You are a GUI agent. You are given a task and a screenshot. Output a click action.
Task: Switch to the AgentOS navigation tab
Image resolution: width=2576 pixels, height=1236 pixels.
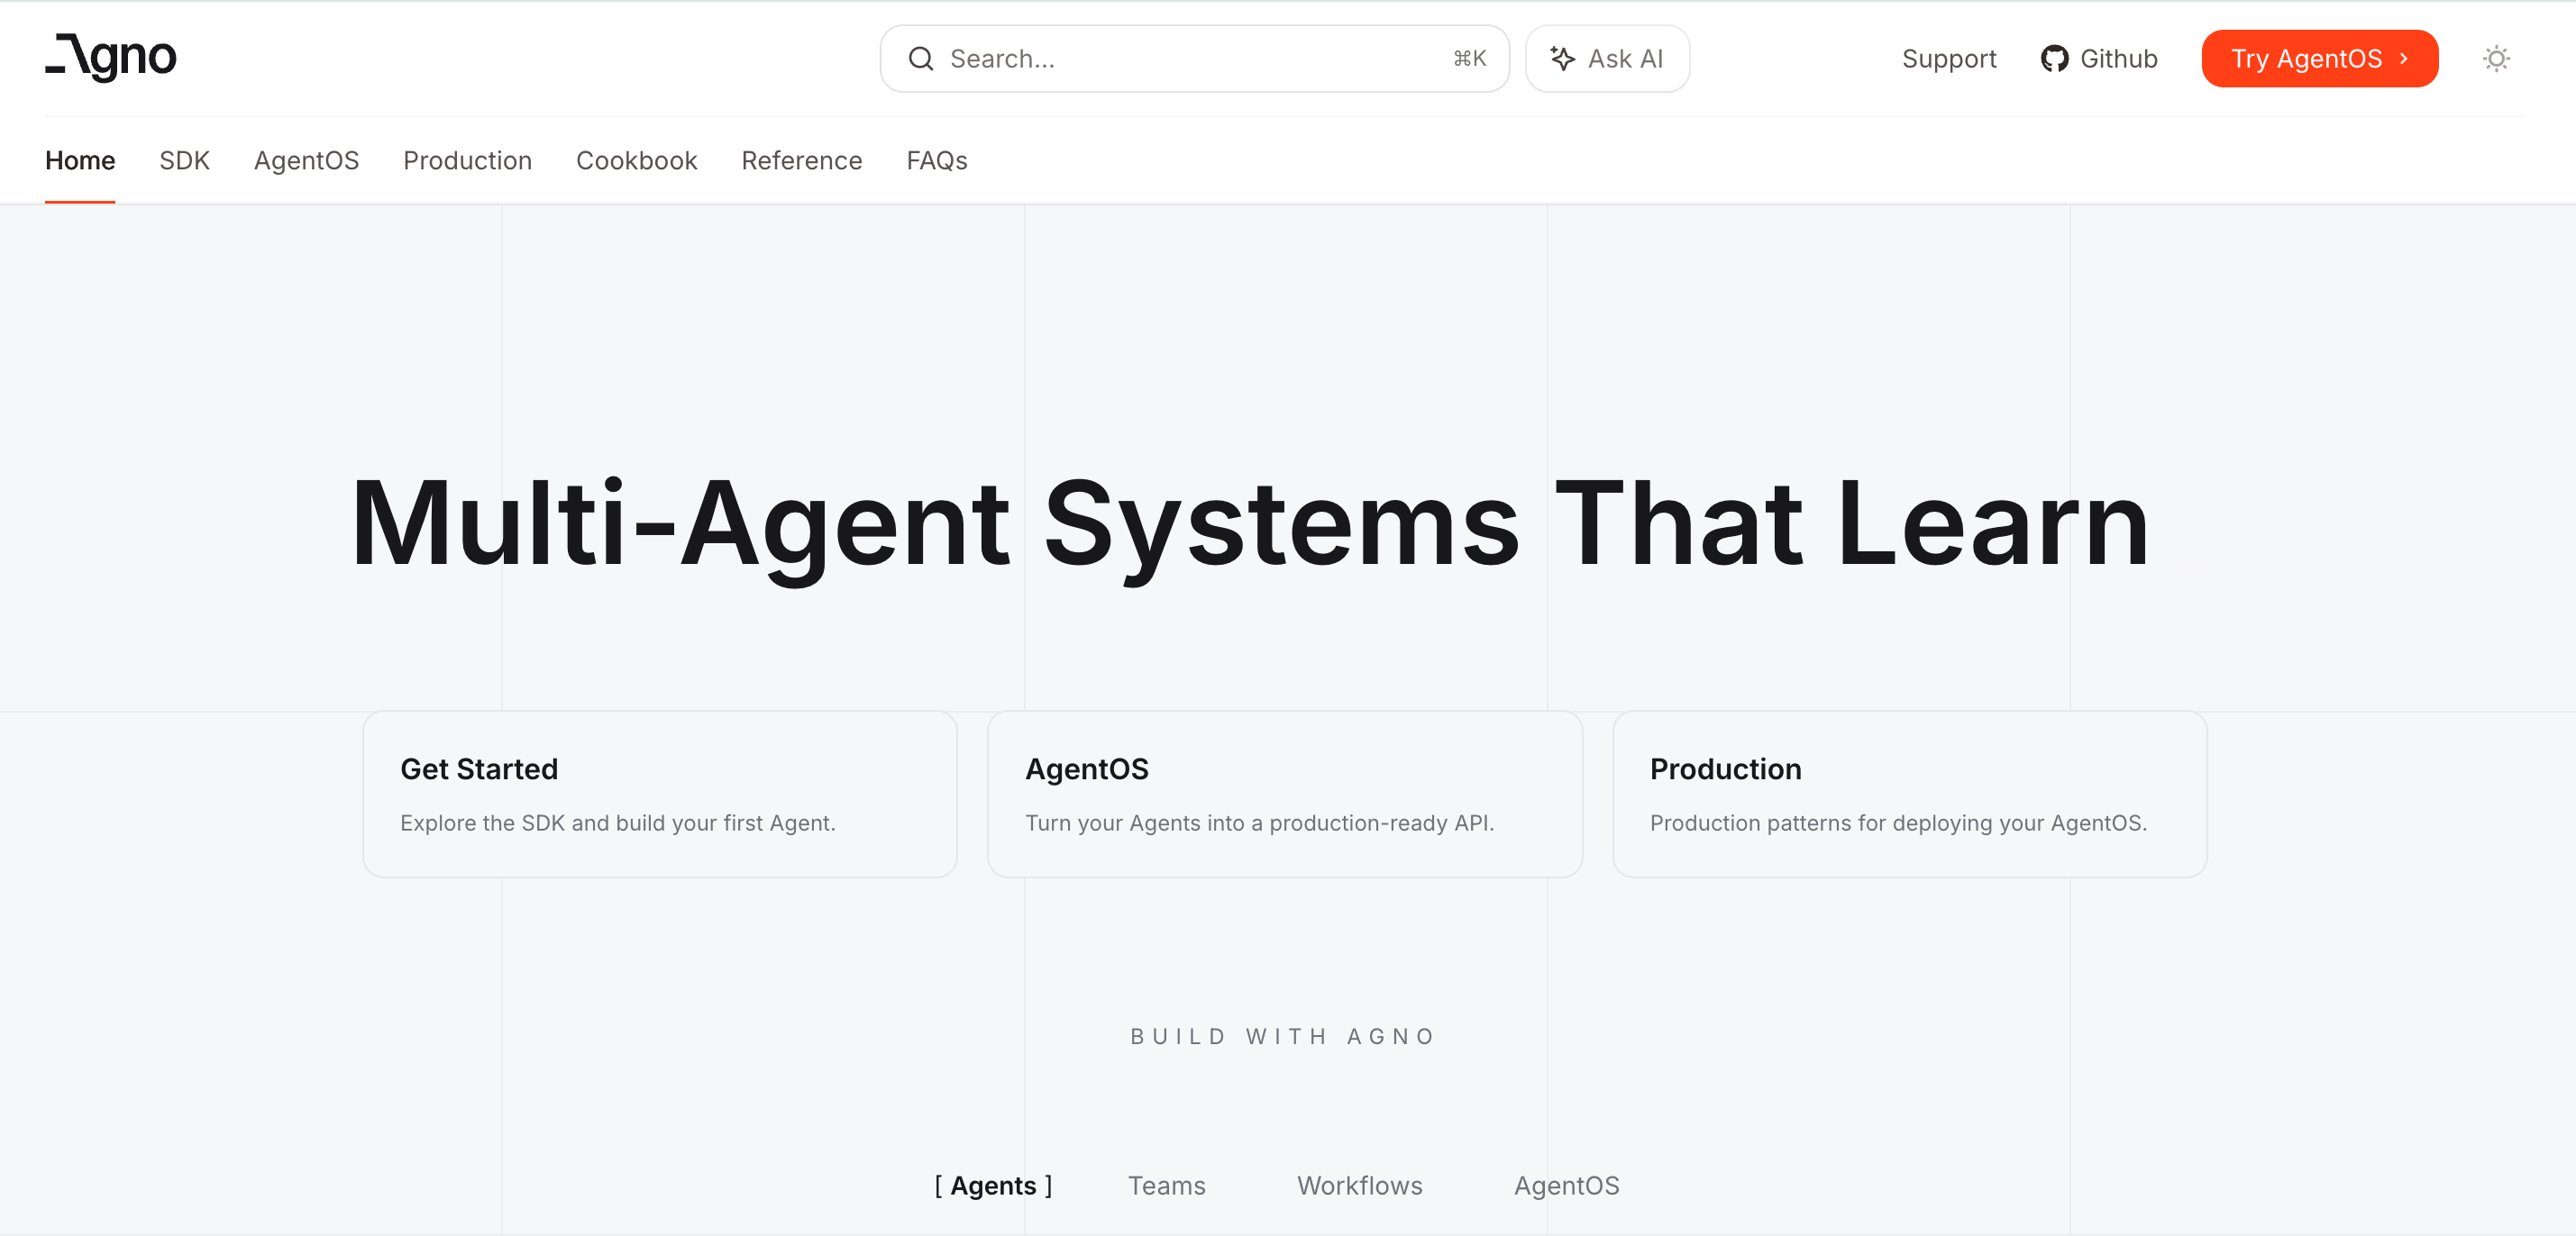(306, 161)
